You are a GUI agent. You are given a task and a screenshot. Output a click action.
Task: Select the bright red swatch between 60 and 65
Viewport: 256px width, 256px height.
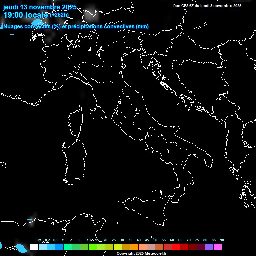click(176, 247)
